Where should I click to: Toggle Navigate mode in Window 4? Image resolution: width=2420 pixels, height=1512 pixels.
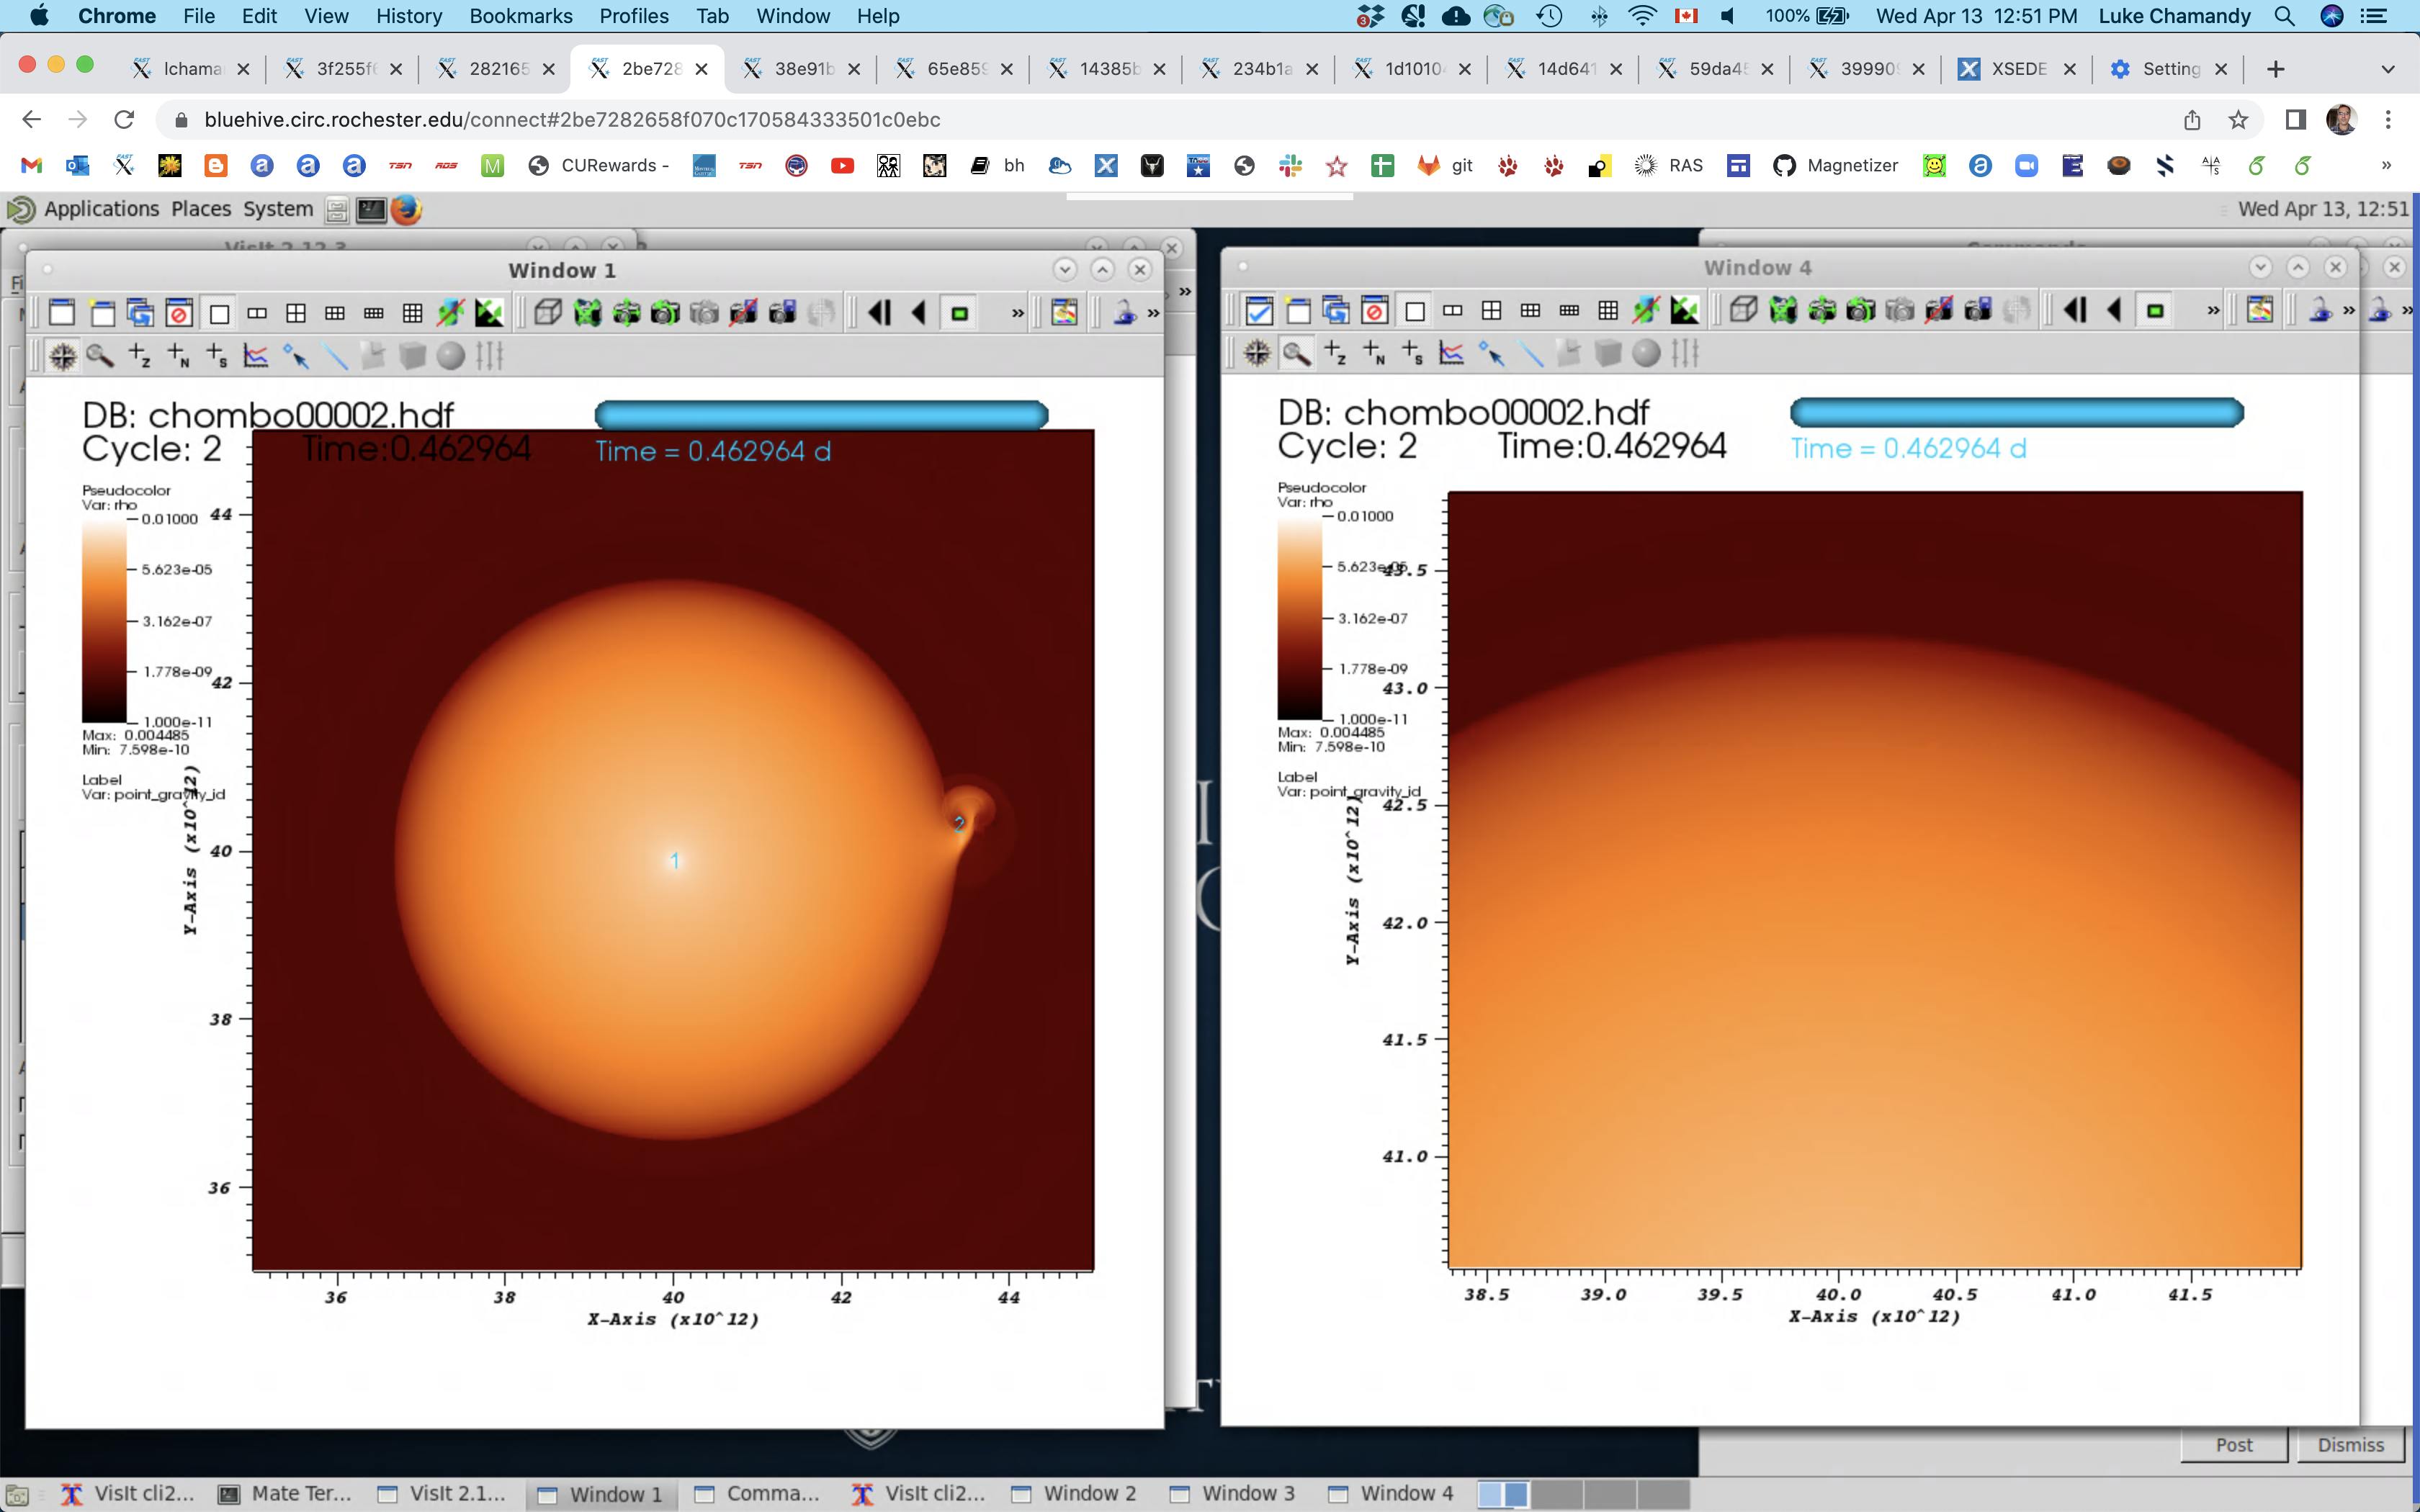click(x=1258, y=352)
